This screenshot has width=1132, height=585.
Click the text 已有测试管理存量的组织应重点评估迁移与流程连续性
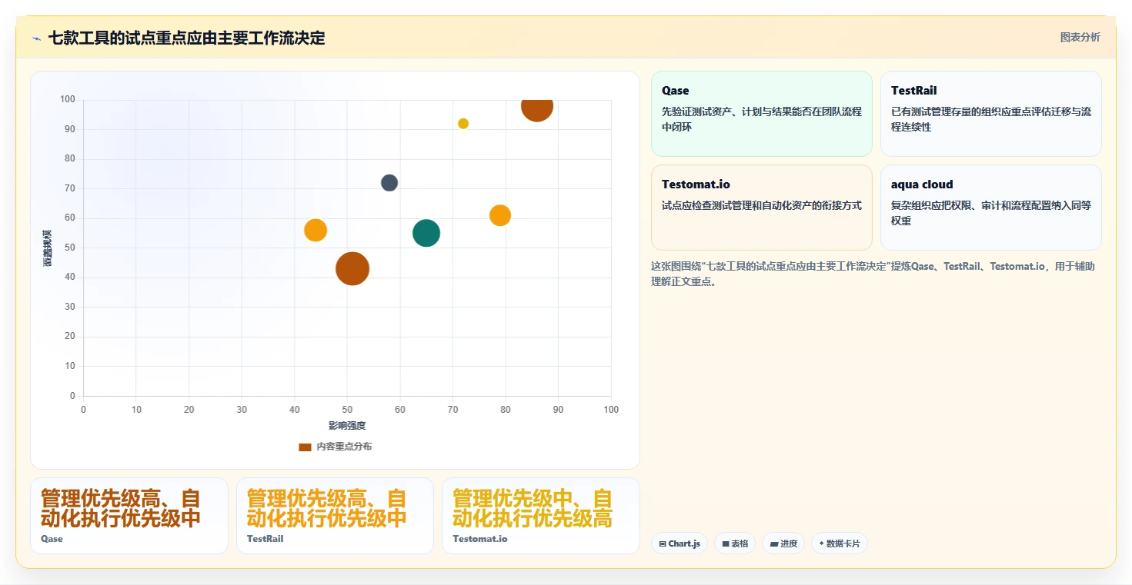pos(991,119)
